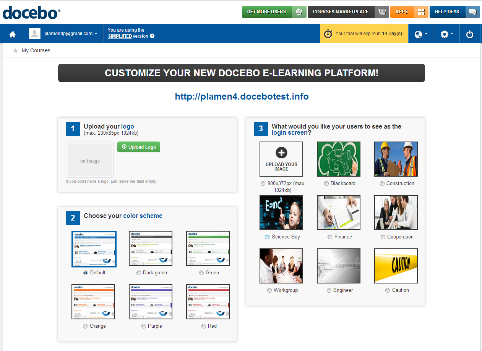The image size is (482, 351).
Task: Click the Workgroup login image thumbnail
Action: coord(281,266)
